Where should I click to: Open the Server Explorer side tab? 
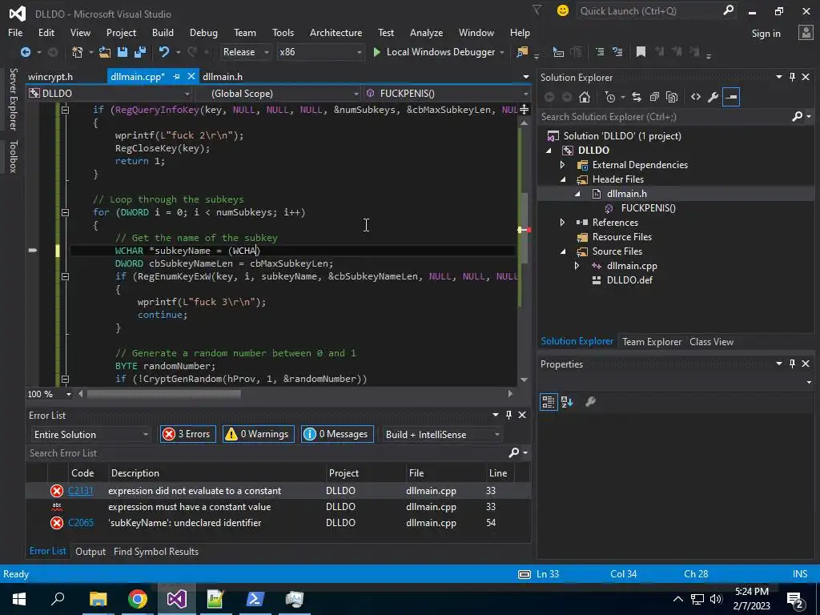coord(13,98)
